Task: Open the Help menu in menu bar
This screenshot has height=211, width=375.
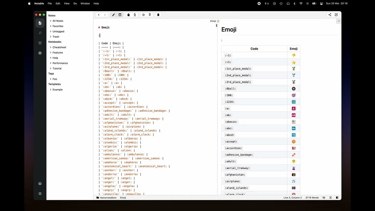Action: [96, 4]
